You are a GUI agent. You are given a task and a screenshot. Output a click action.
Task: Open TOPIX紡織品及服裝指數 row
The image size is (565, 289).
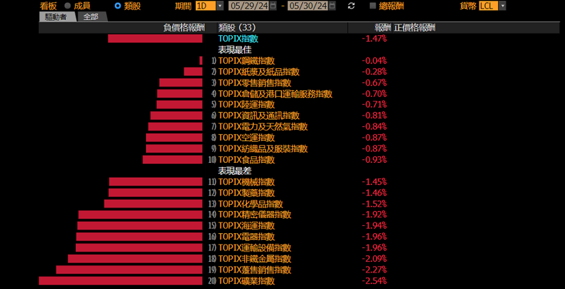pyautogui.click(x=263, y=148)
